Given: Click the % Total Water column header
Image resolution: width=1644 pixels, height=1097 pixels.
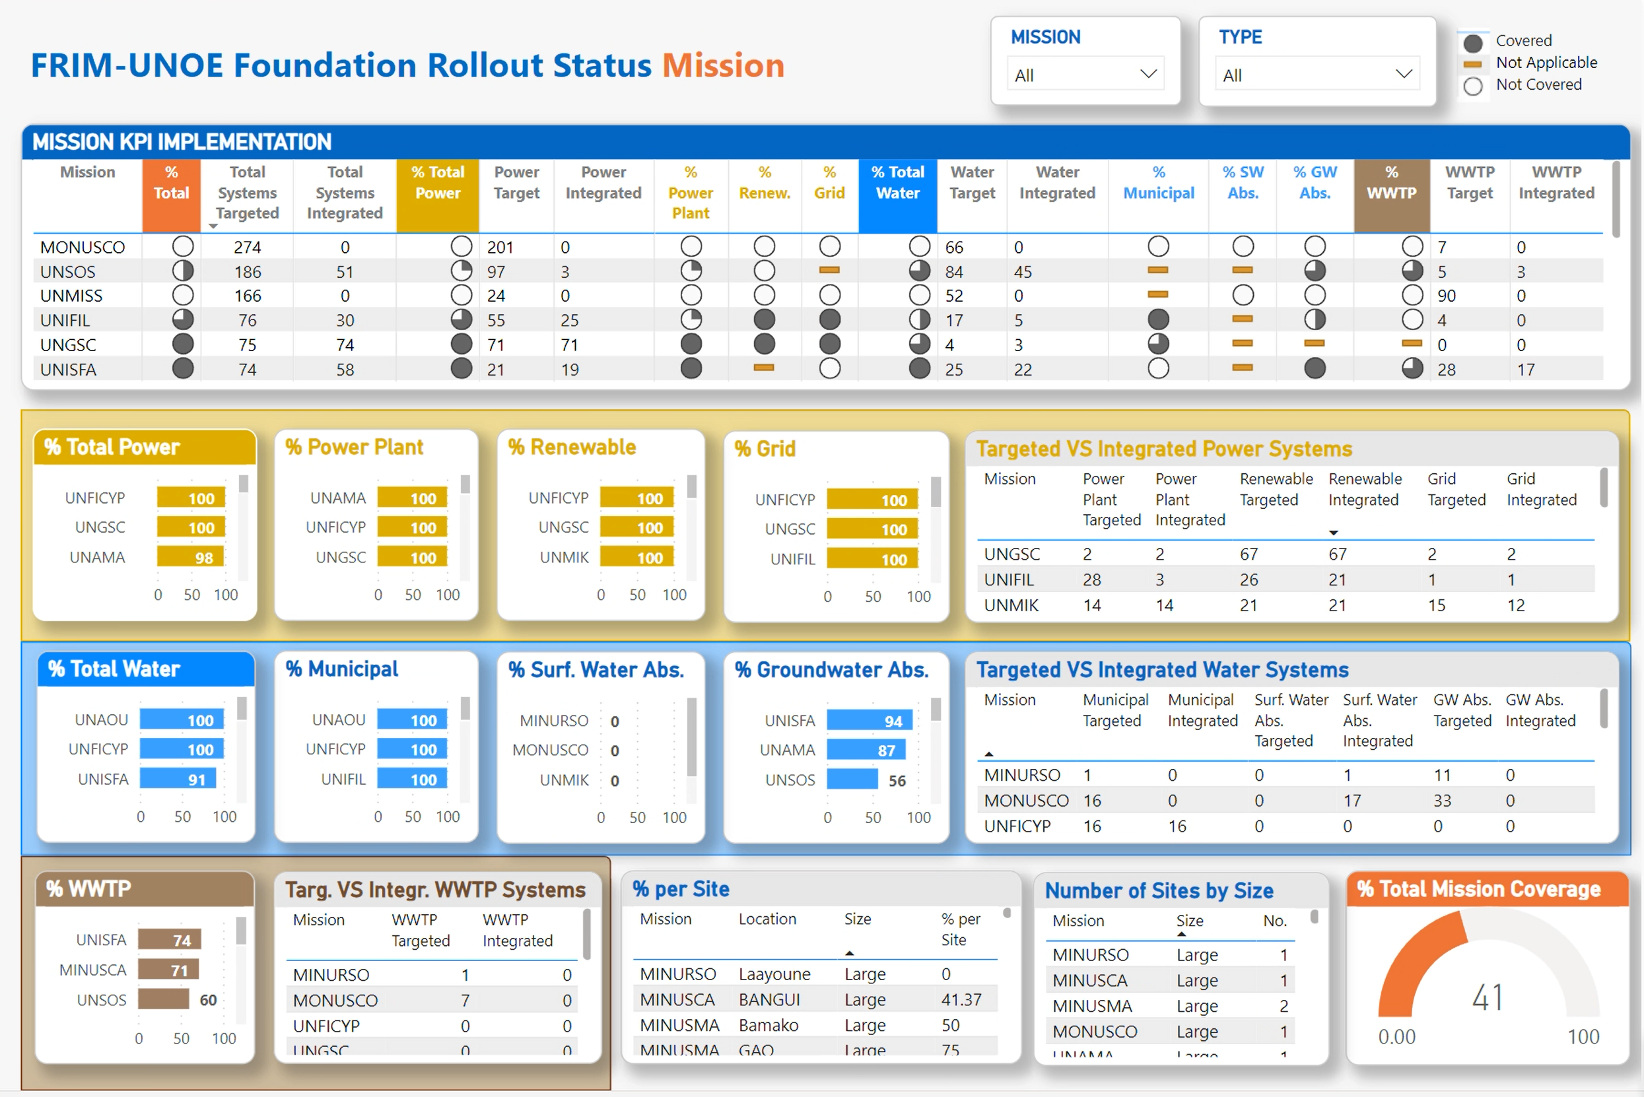Looking at the screenshot, I should click(x=897, y=195).
